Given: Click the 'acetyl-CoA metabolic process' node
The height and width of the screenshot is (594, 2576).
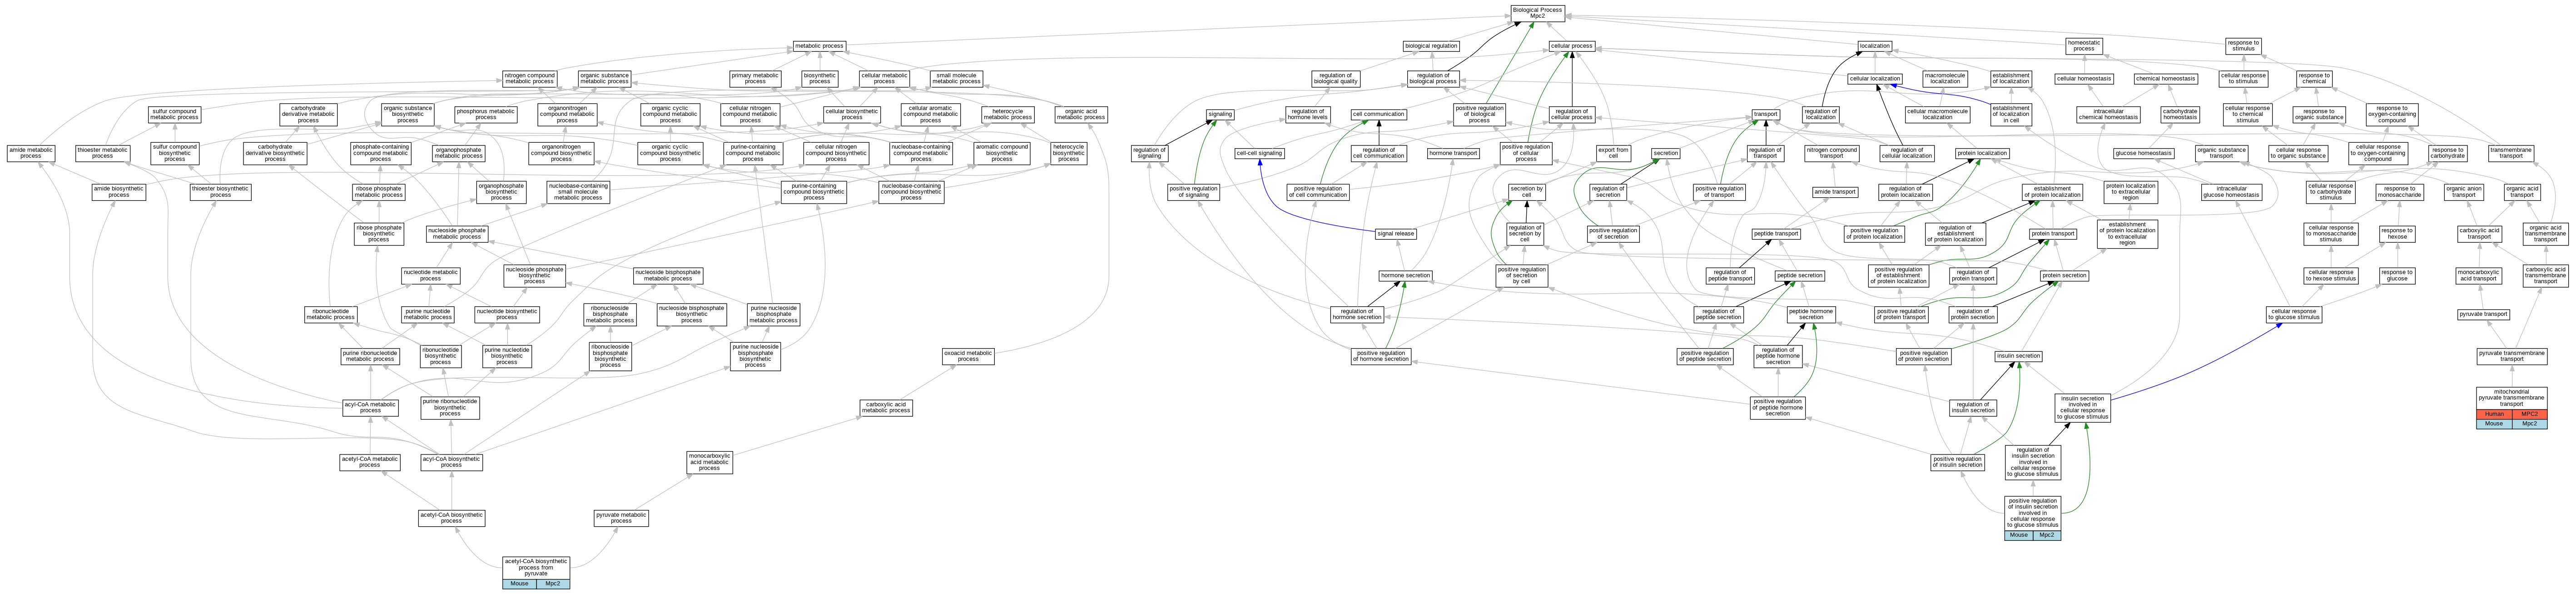Looking at the screenshot, I should point(370,462).
